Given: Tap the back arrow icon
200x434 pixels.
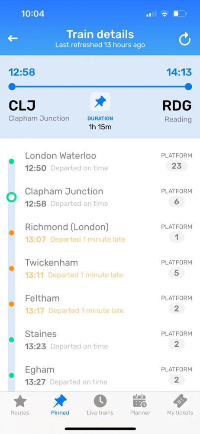Looking at the screenshot, I should pos(13,39).
